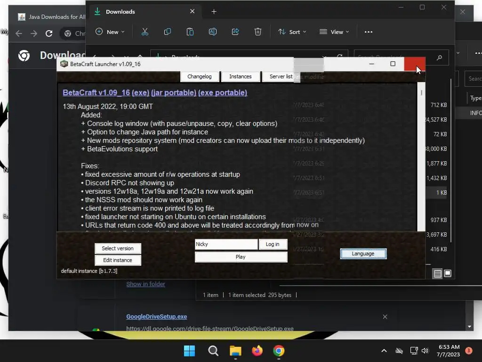Add a new File Explorer tab
This screenshot has width=482, height=362.
(214, 12)
